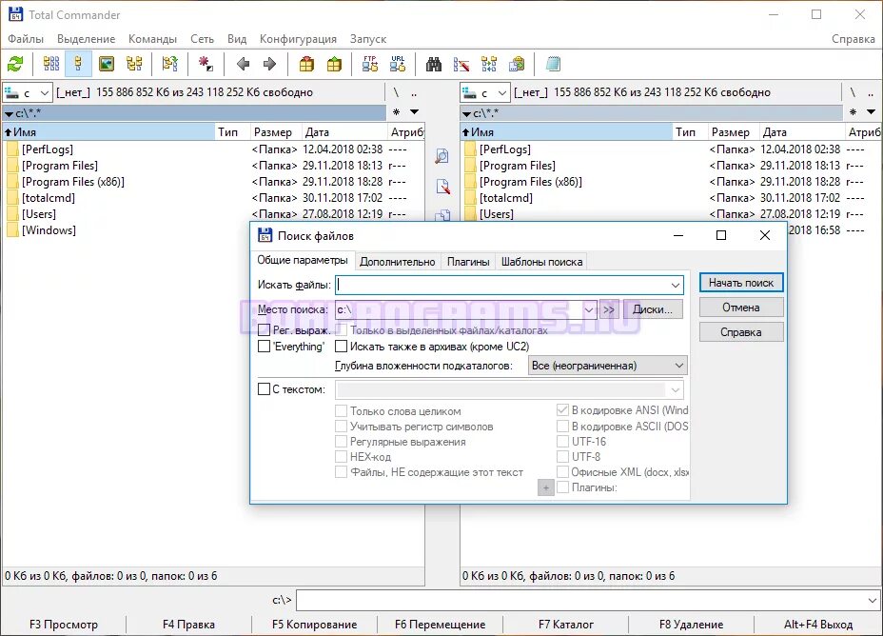Toggle 'Учитывать регистр символов' checkbox
The image size is (883, 636).
pyautogui.click(x=341, y=426)
